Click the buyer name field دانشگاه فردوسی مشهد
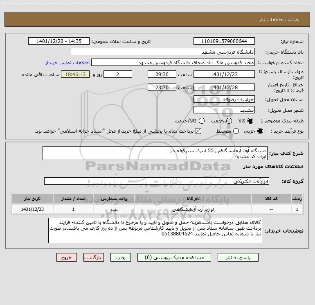This screenshot has width=315, height=305. coord(163,52)
